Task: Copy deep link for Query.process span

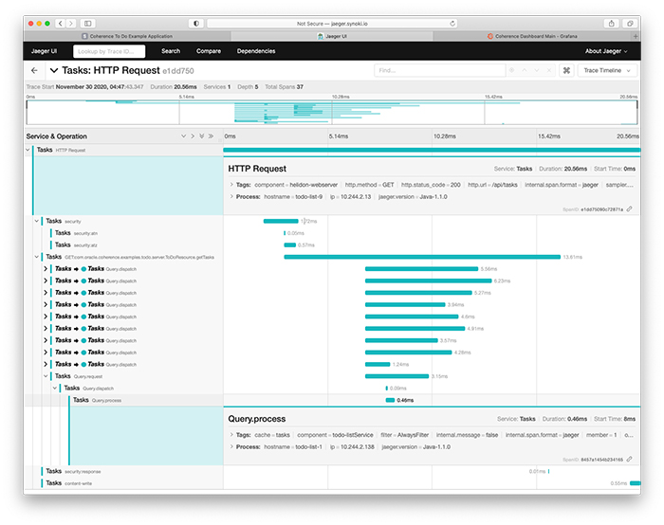Action: tap(630, 459)
